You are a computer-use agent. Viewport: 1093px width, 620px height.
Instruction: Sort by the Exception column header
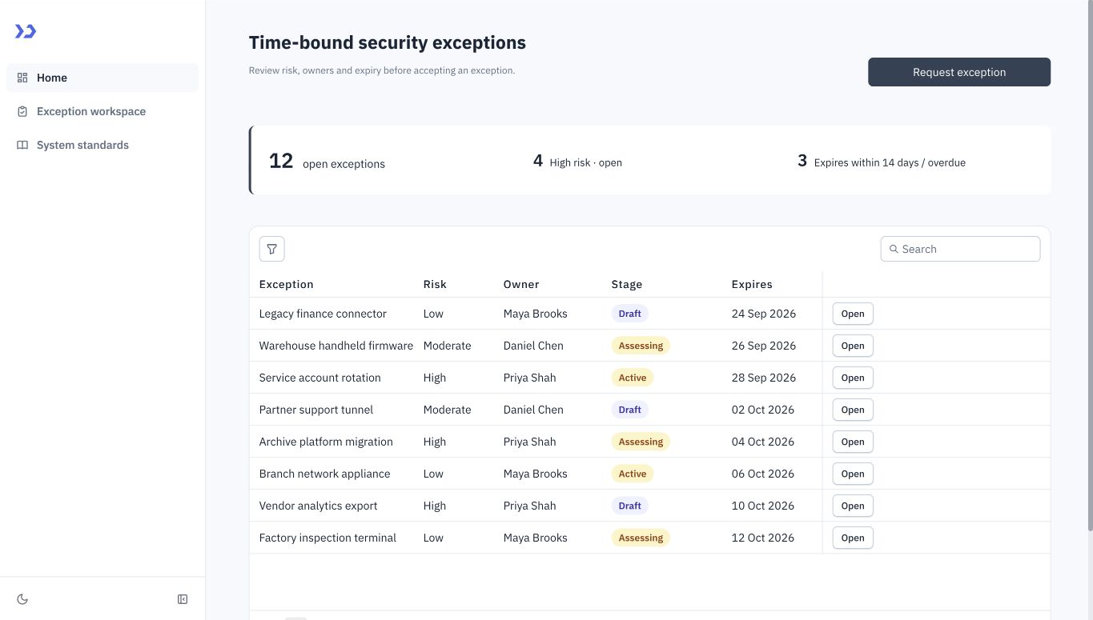pos(287,284)
